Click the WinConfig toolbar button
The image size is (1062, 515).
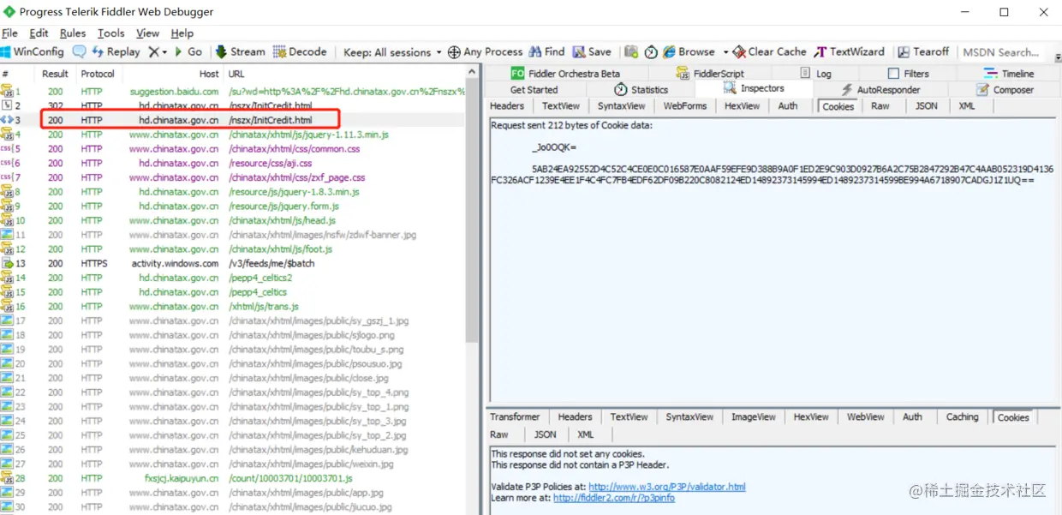pos(33,51)
